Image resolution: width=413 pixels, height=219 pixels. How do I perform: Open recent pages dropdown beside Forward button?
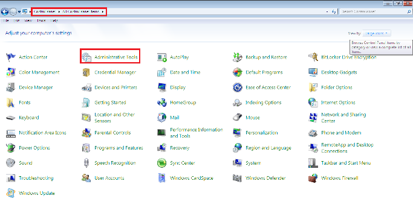[19, 12]
